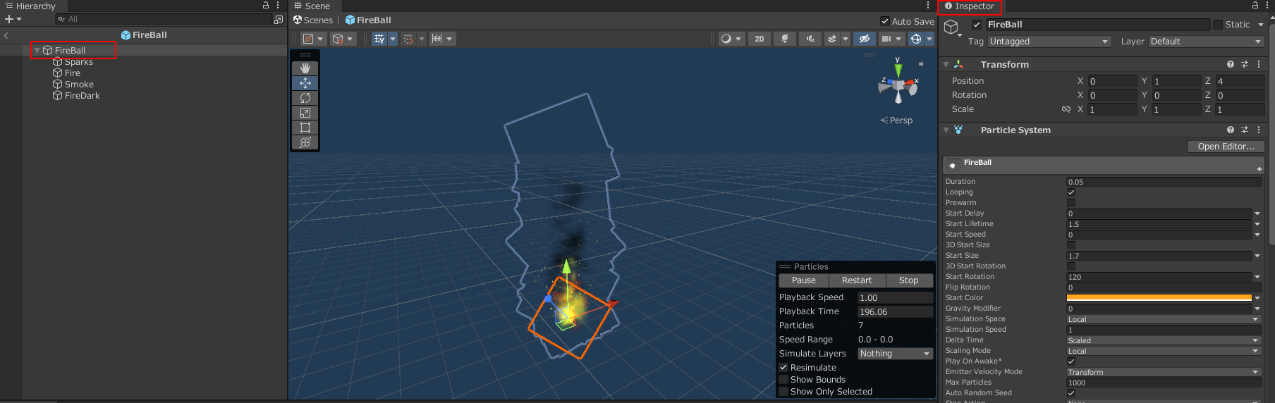The width and height of the screenshot is (1275, 403).
Task: Click the Start Color swatch
Action: coord(1159,298)
